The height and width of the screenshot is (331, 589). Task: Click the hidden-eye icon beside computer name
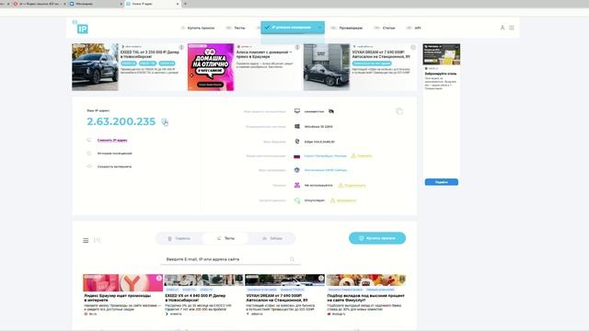[331, 111]
